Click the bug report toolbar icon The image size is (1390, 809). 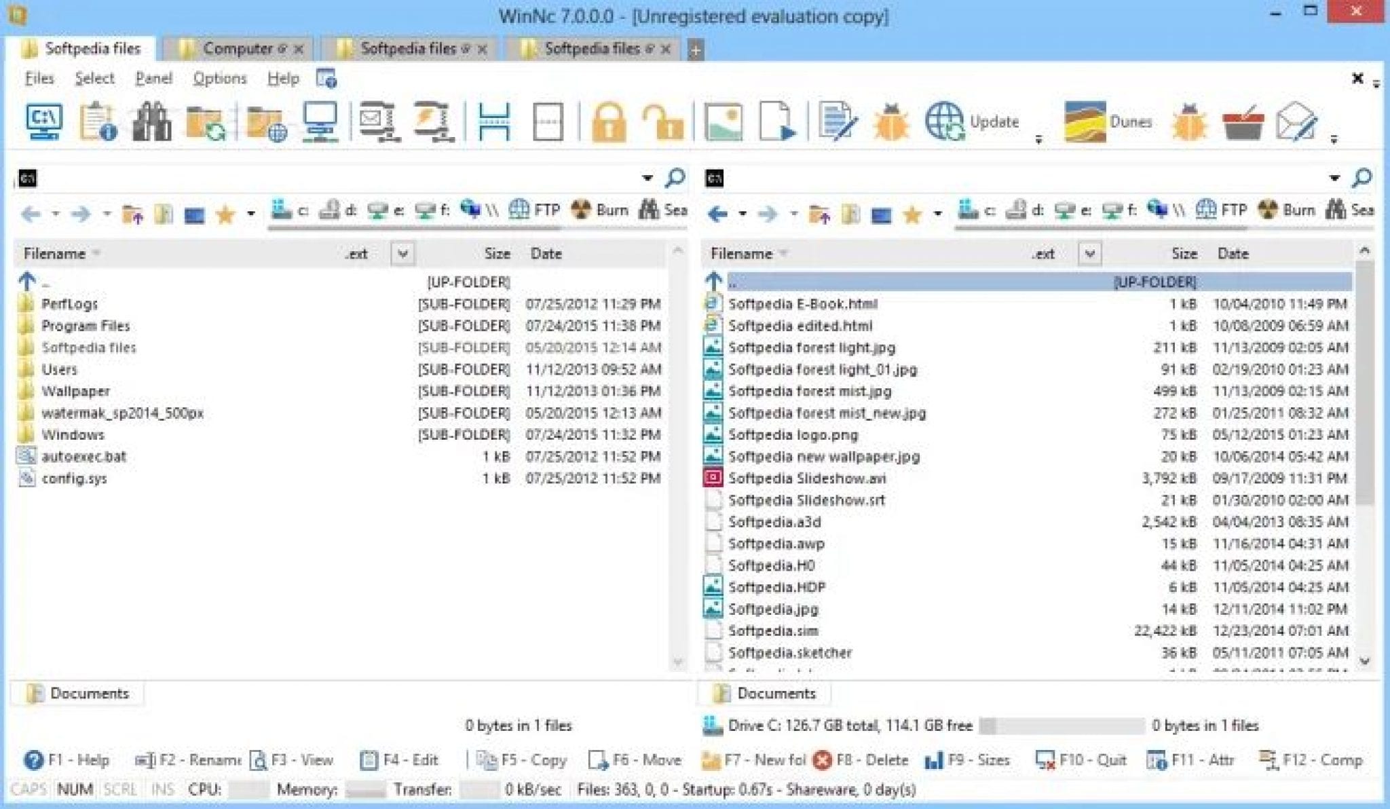pyautogui.click(x=890, y=121)
